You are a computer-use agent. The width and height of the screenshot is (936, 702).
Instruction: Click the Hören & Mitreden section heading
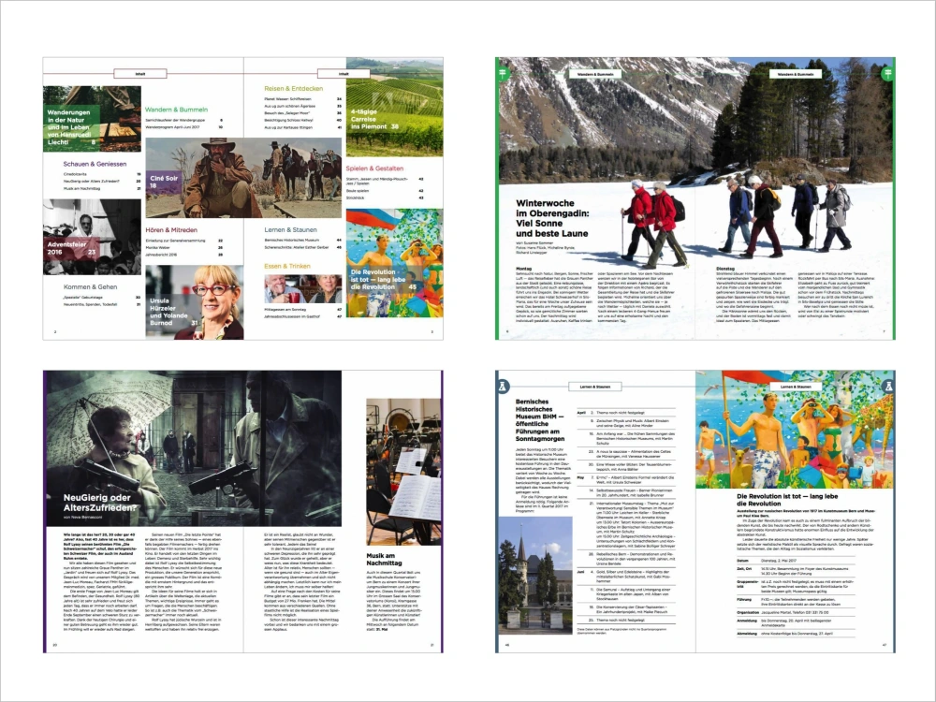point(171,230)
